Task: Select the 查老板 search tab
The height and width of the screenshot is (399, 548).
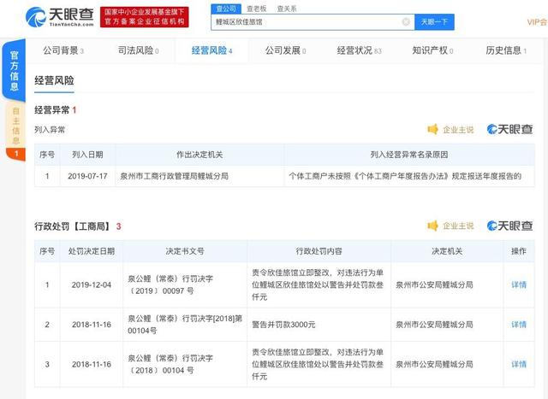Action: pos(257,9)
